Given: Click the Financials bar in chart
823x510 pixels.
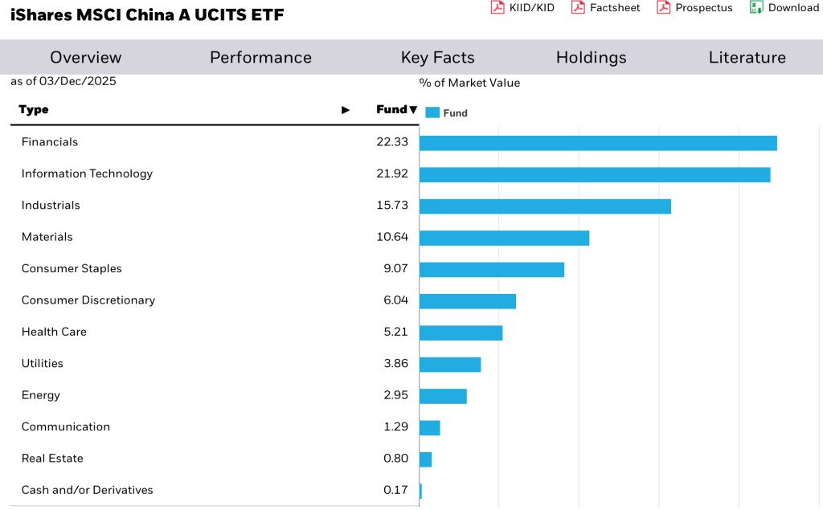Looking at the screenshot, I should coord(598,143).
